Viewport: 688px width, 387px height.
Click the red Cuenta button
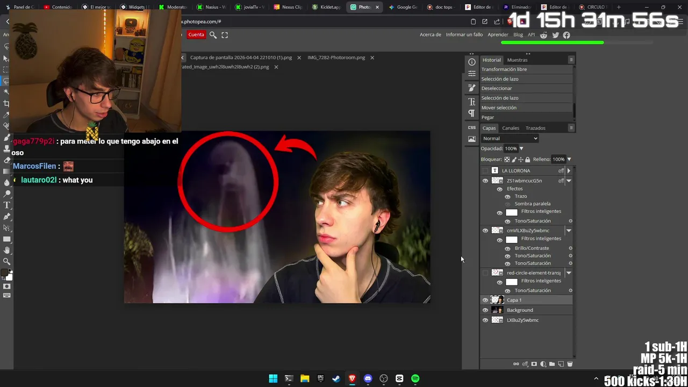tap(196, 35)
